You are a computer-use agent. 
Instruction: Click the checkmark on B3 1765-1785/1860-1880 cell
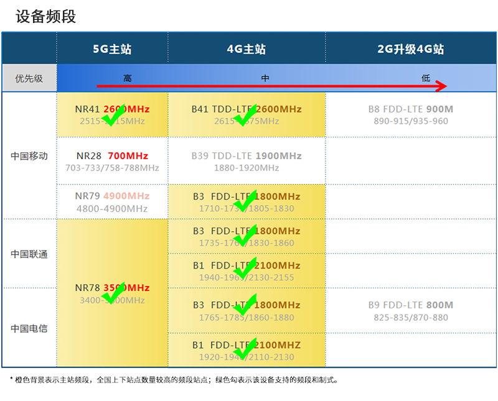point(245,305)
